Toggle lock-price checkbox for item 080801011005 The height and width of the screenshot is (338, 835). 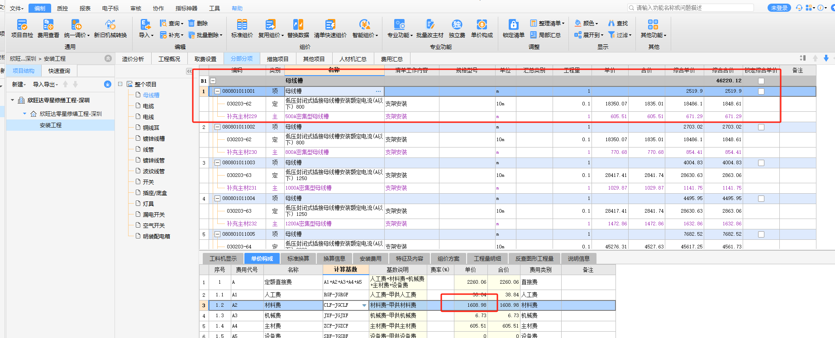[x=761, y=234]
